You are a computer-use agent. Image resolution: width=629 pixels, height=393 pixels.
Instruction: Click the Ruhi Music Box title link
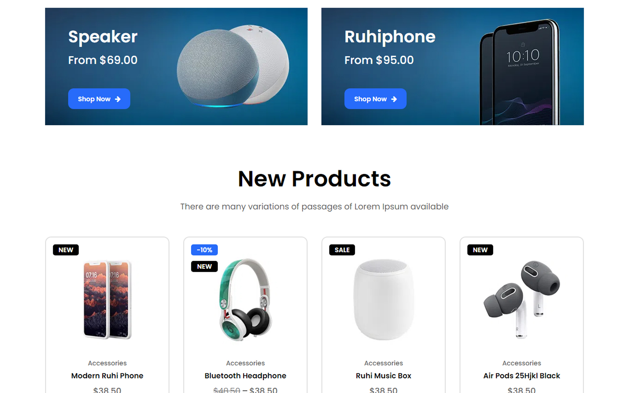[x=383, y=376]
